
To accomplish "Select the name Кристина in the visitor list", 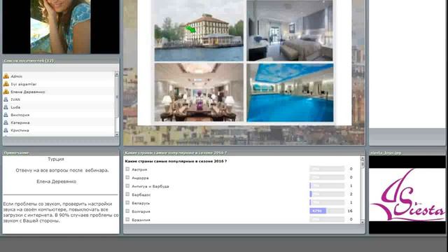I will click(20, 130).
